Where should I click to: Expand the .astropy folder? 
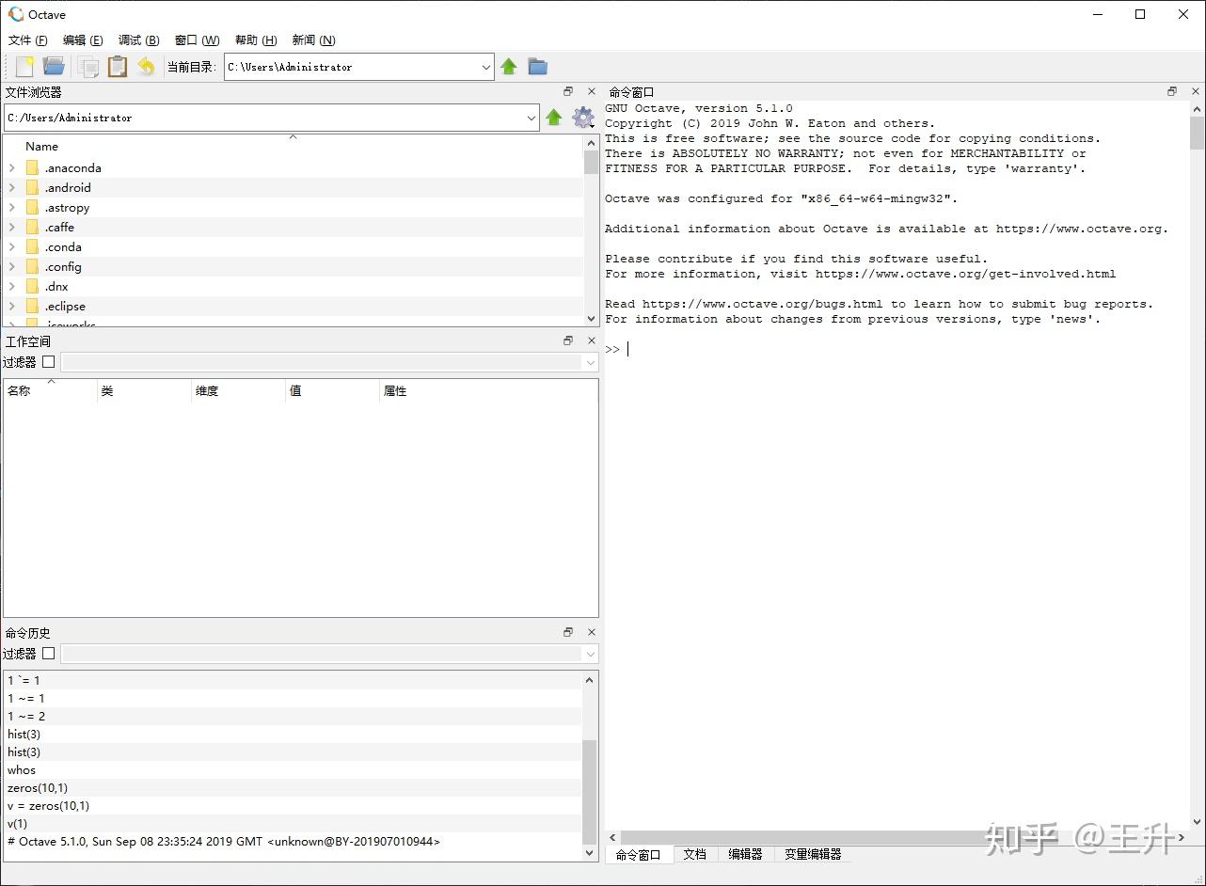click(11, 207)
